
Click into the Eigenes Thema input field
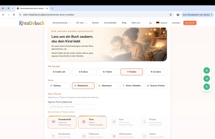(71, 107)
